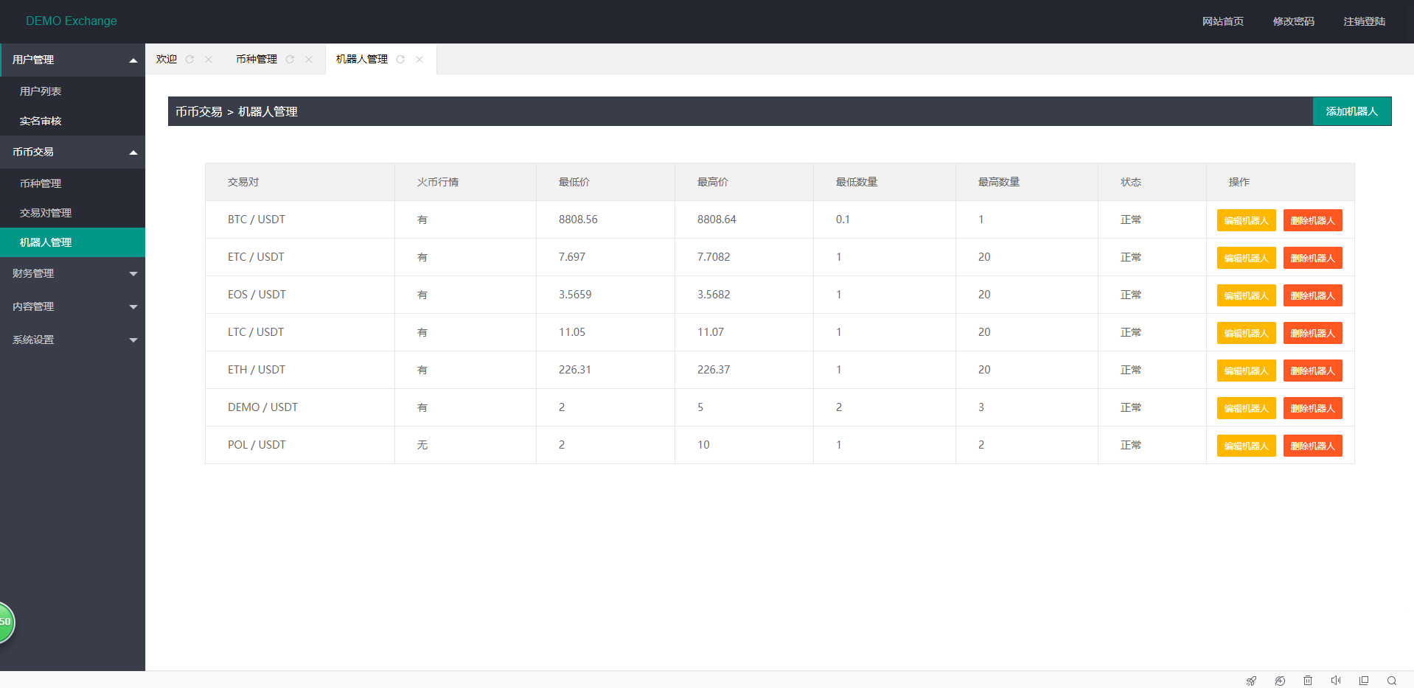1414x688 pixels.
Task: Refresh the 币种管理 tab
Action: (290, 60)
